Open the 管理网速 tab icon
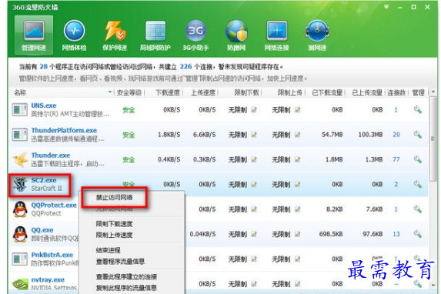This screenshot has width=441, height=294. (34, 35)
